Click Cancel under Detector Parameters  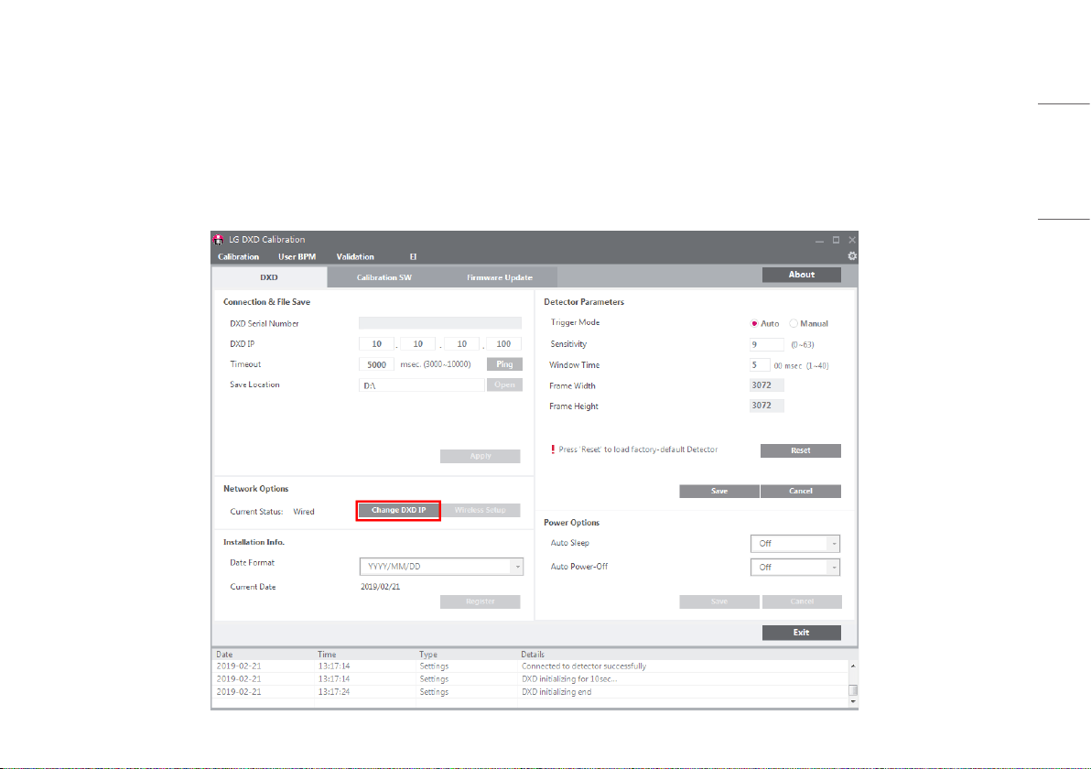coord(801,492)
